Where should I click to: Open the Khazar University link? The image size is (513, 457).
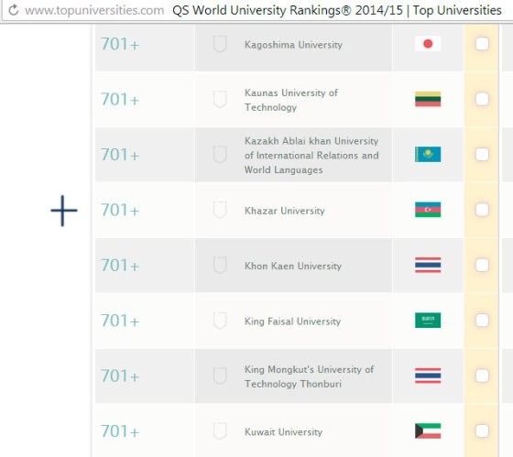click(285, 211)
